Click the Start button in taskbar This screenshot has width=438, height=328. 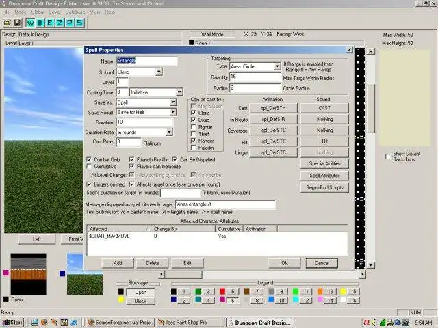tap(12, 323)
